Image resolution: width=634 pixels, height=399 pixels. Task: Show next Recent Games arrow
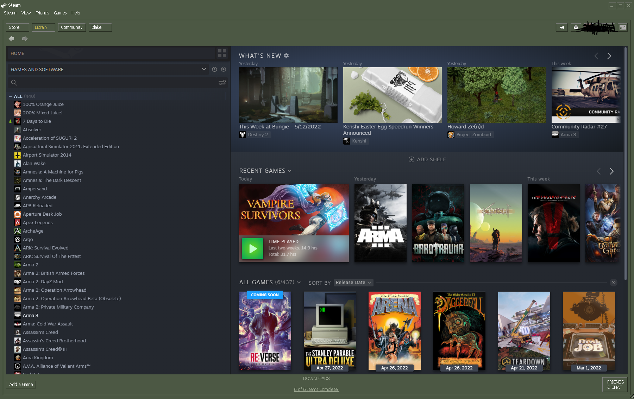pyautogui.click(x=611, y=171)
